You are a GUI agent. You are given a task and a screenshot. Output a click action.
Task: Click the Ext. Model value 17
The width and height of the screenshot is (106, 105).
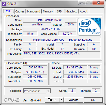pos(62,49)
